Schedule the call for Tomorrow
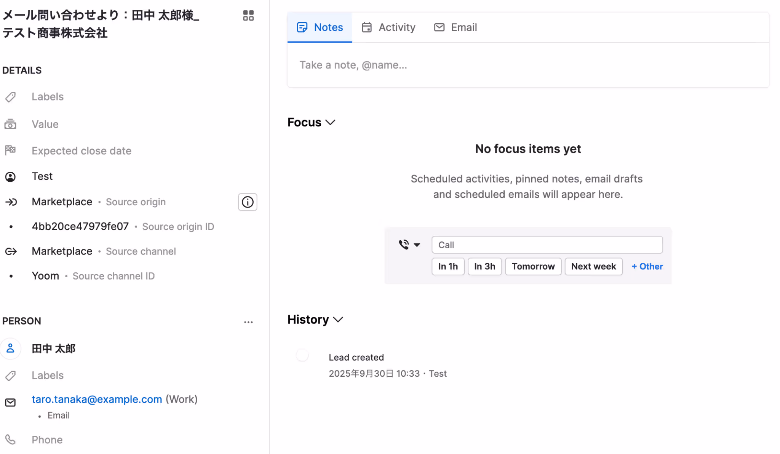The image size is (780, 454). point(533,266)
